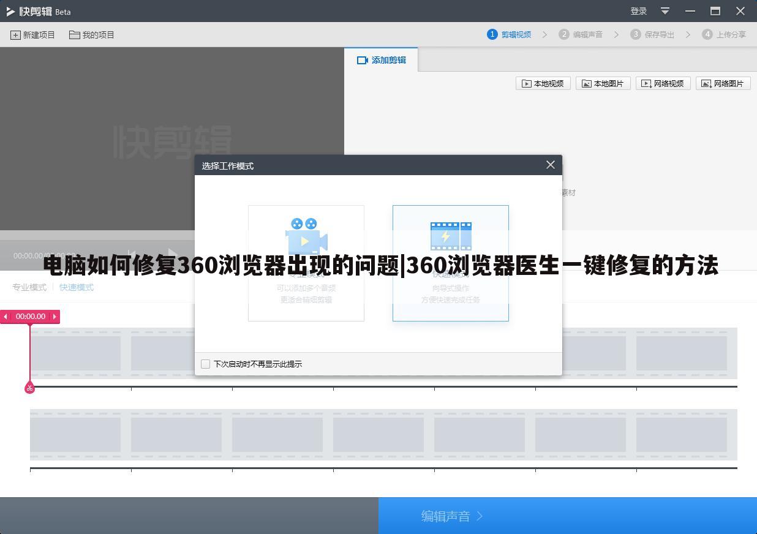The height and width of the screenshot is (534, 757).
Task: Step timeline time forward with right arrow
Action: click(55, 317)
